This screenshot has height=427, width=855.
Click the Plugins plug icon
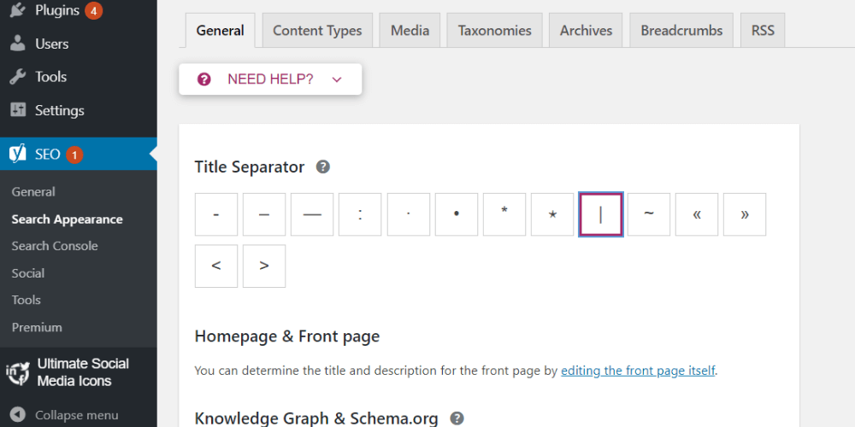point(18,11)
